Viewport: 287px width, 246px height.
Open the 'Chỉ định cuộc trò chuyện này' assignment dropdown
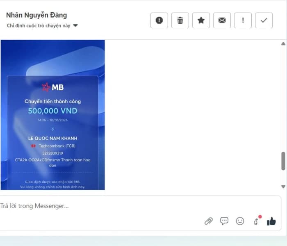pyautogui.click(x=42, y=25)
